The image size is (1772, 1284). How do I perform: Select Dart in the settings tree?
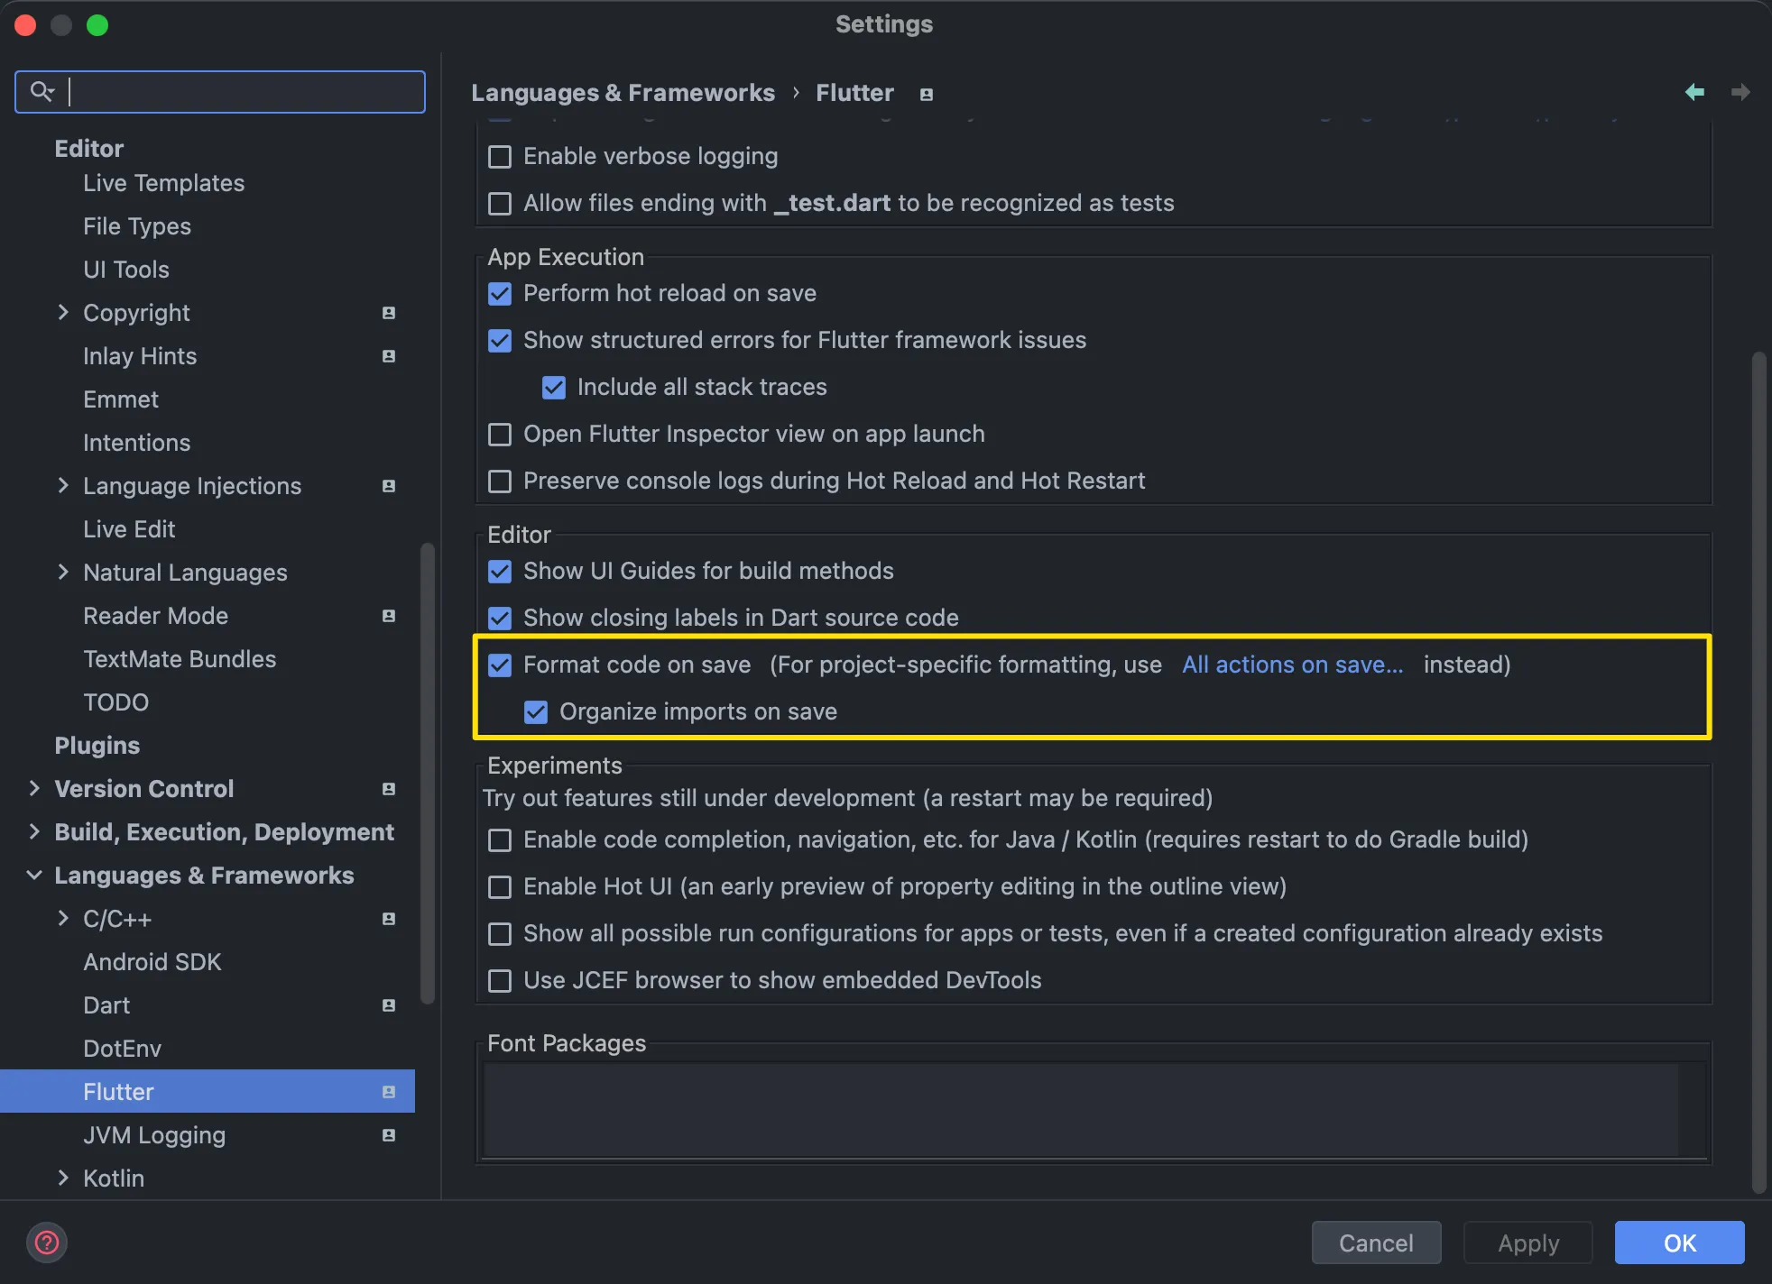tap(106, 1005)
